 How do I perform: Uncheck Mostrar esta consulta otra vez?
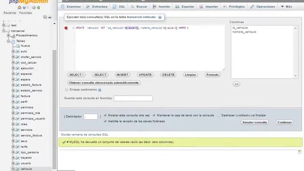[x=105, y=115]
